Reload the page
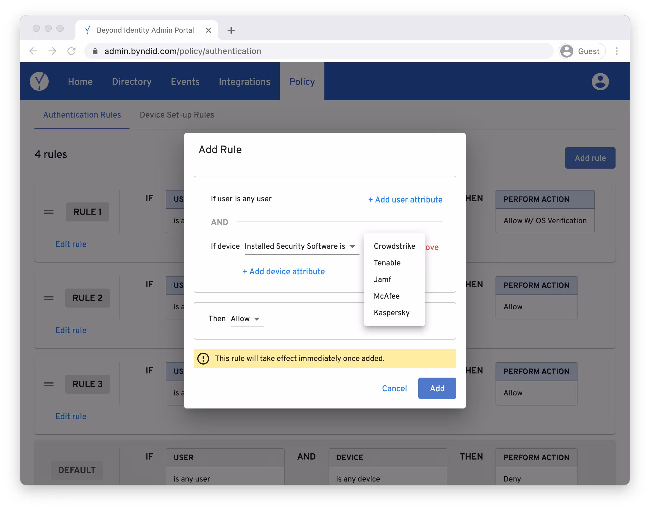Viewport: 650px width, 510px height. pyautogui.click(x=72, y=51)
